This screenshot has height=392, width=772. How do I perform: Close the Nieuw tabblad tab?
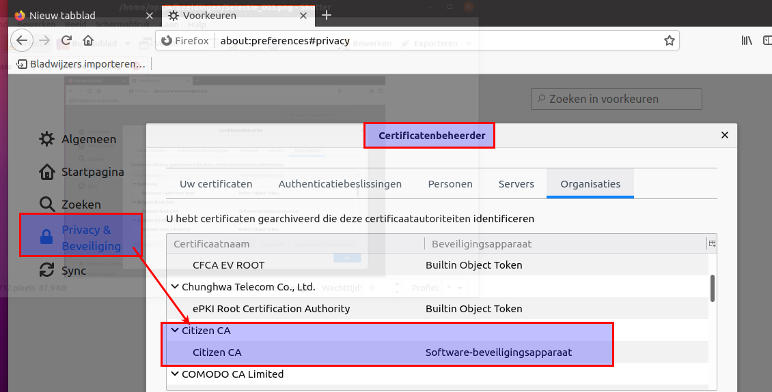[150, 16]
